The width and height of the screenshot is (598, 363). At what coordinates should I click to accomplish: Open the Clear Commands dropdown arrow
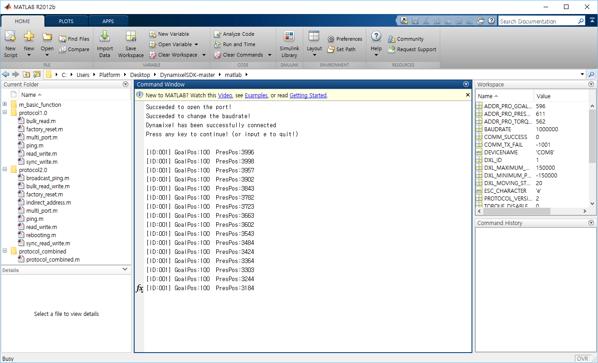[270, 55]
